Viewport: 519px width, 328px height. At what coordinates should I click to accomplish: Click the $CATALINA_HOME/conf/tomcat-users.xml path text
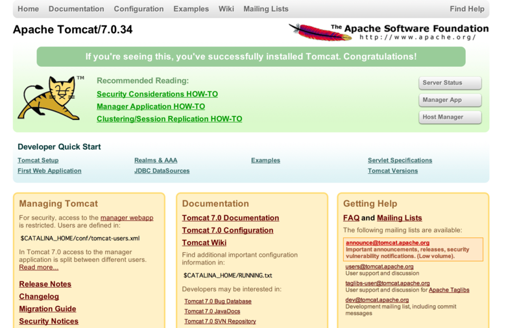[80, 239]
